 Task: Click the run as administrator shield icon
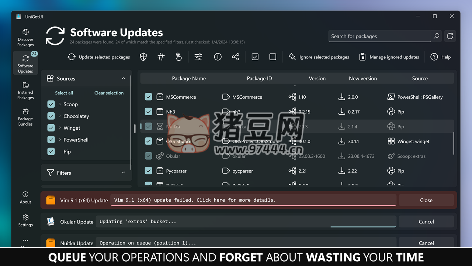tap(143, 57)
